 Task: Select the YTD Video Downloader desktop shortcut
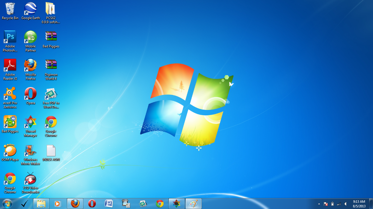point(31,183)
